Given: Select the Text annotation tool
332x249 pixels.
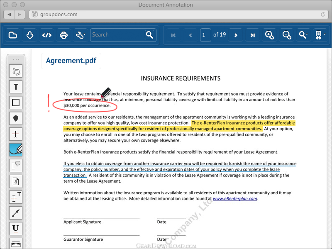Looking at the screenshot, I should point(16,87).
